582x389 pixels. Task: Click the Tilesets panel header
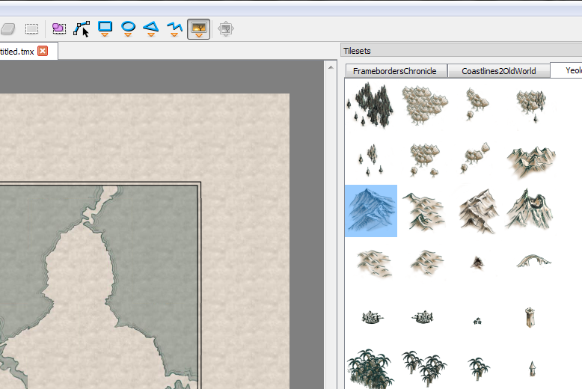461,51
